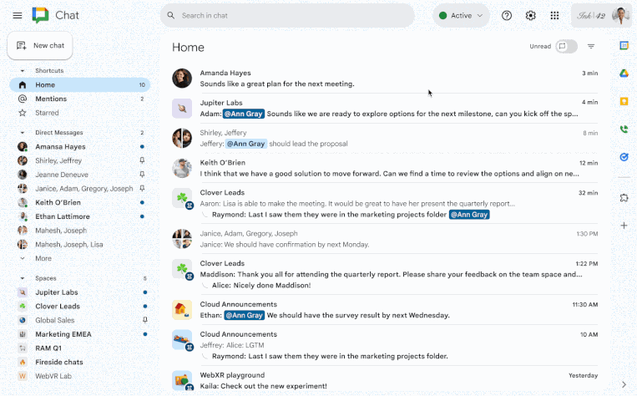Click the Jupiter Labs avatar in Home list

click(x=182, y=109)
